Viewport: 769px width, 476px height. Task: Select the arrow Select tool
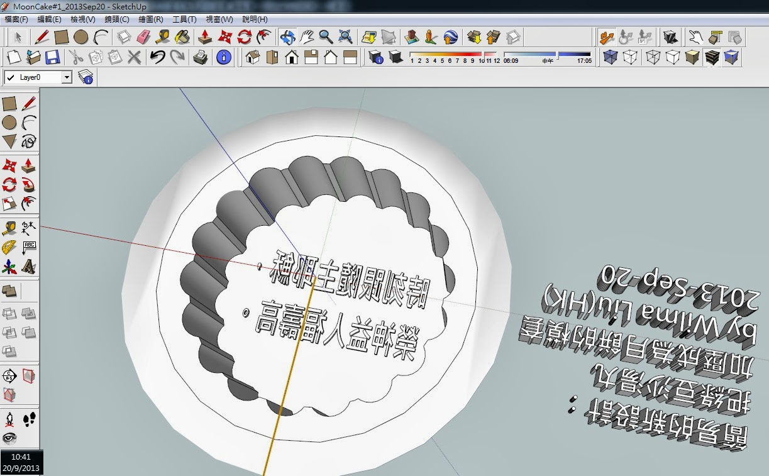click(x=18, y=36)
